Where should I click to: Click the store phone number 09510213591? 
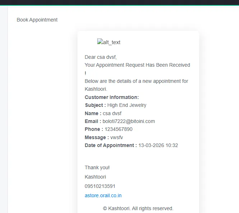[100, 186]
